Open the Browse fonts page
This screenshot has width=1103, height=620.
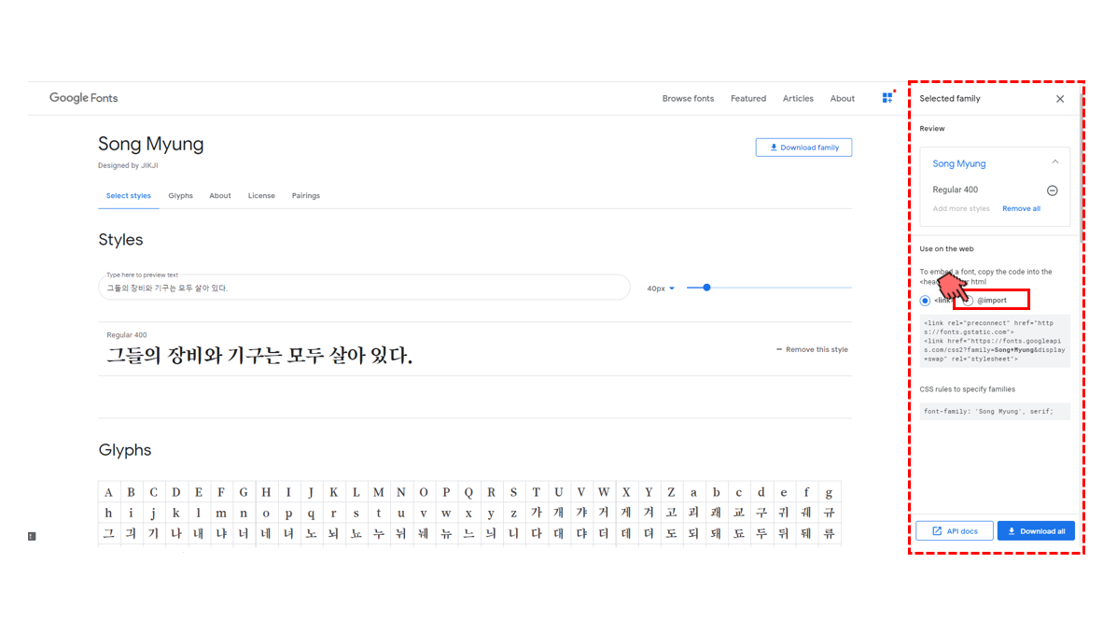point(688,99)
